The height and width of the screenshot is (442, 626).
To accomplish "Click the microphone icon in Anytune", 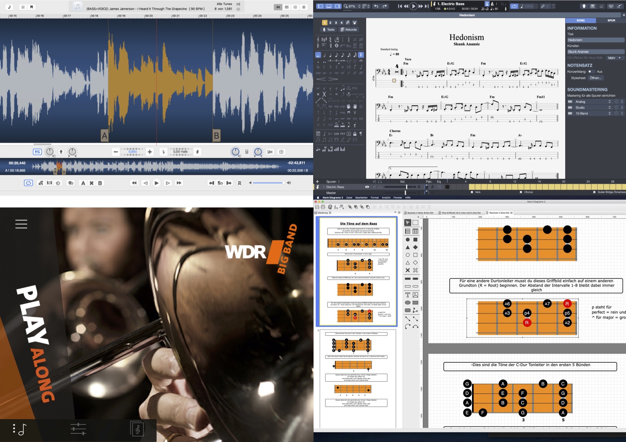I will click(x=61, y=152).
